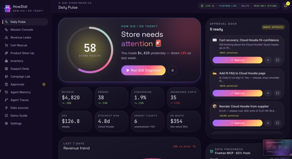This screenshot has width=292, height=159.
Task: Click the READ-ONLY ACTIONS status label
Action: [265, 6]
